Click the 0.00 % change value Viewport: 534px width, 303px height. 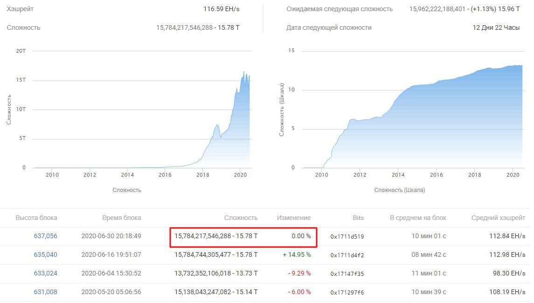[301, 236]
